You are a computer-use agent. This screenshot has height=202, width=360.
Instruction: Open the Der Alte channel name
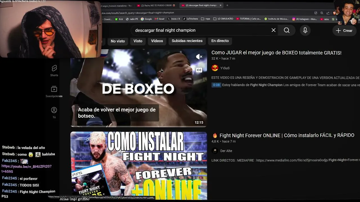click(226, 151)
